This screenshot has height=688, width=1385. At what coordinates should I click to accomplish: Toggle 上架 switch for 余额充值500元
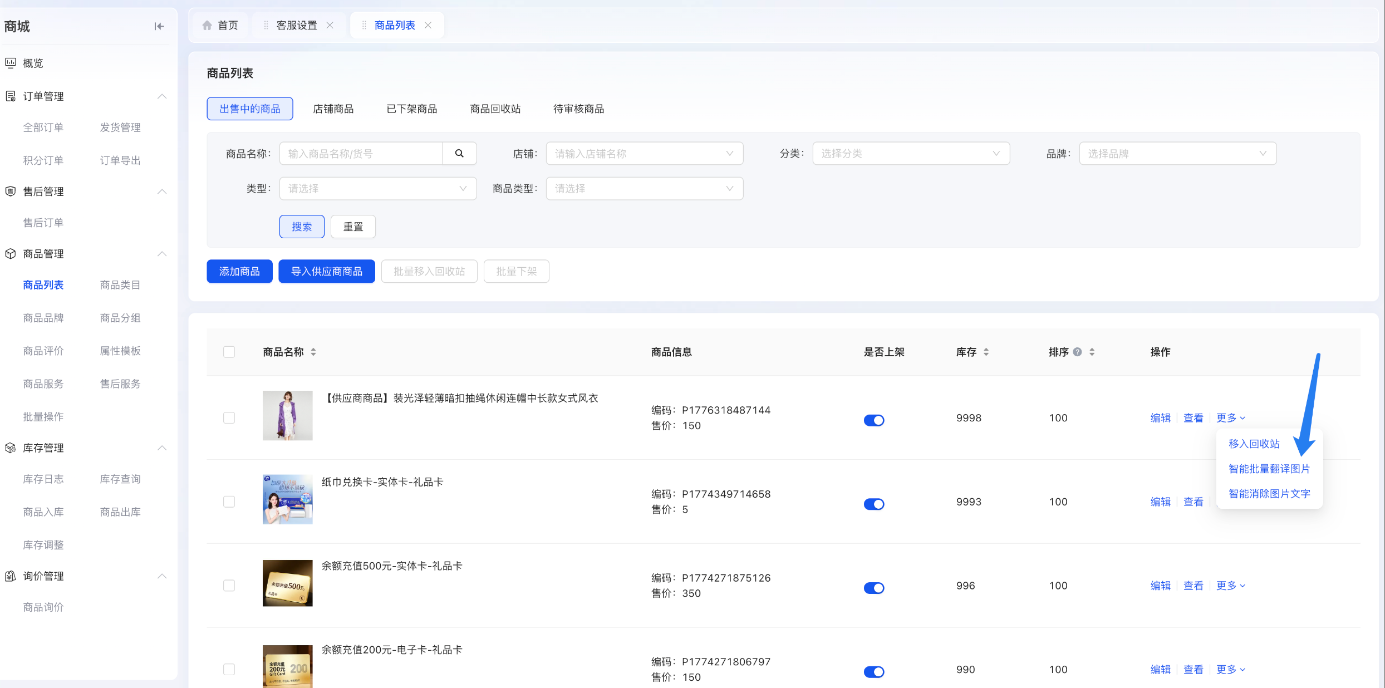(x=874, y=588)
